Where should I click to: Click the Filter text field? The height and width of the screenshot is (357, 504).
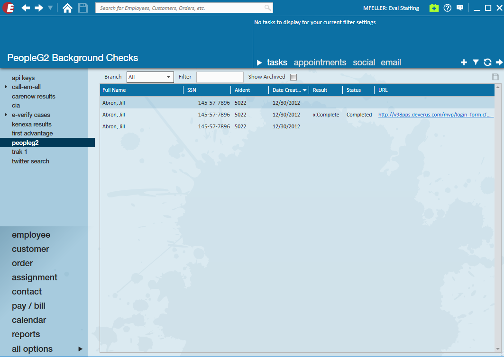tap(220, 77)
